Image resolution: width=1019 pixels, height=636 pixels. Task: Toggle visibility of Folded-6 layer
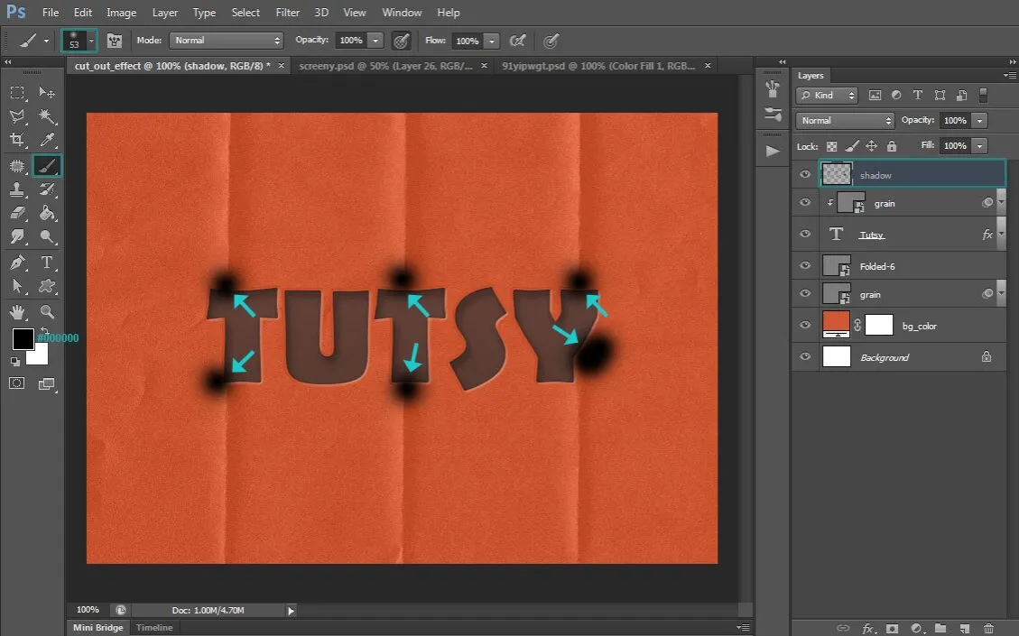(x=805, y=266)
